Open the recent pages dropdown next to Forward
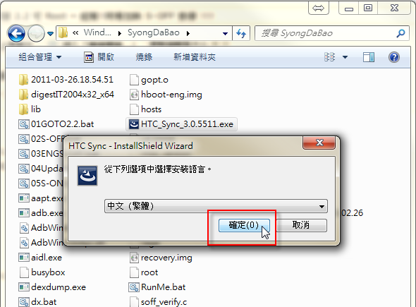 (50, 34)
